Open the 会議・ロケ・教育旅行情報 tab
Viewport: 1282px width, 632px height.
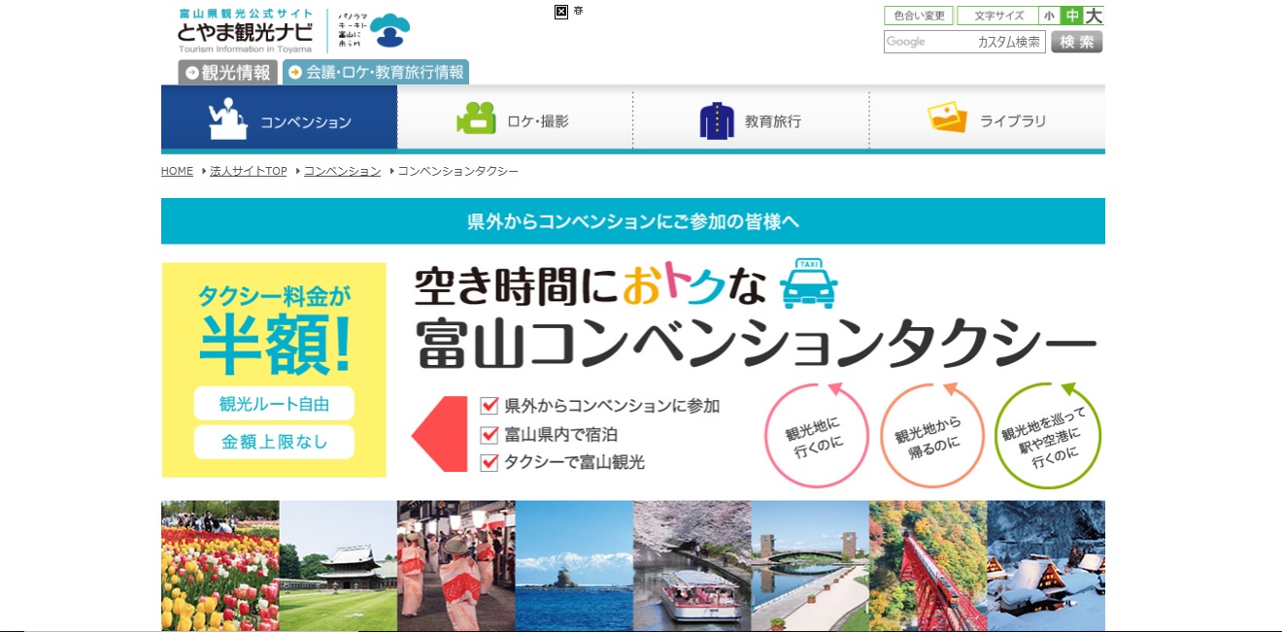pos(376,72)
